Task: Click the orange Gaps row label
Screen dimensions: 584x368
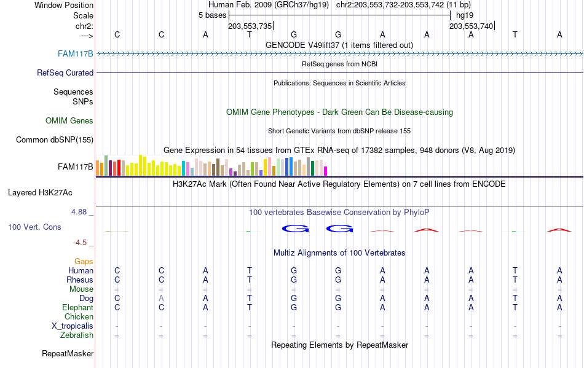Action: click(x=84, y=262)
